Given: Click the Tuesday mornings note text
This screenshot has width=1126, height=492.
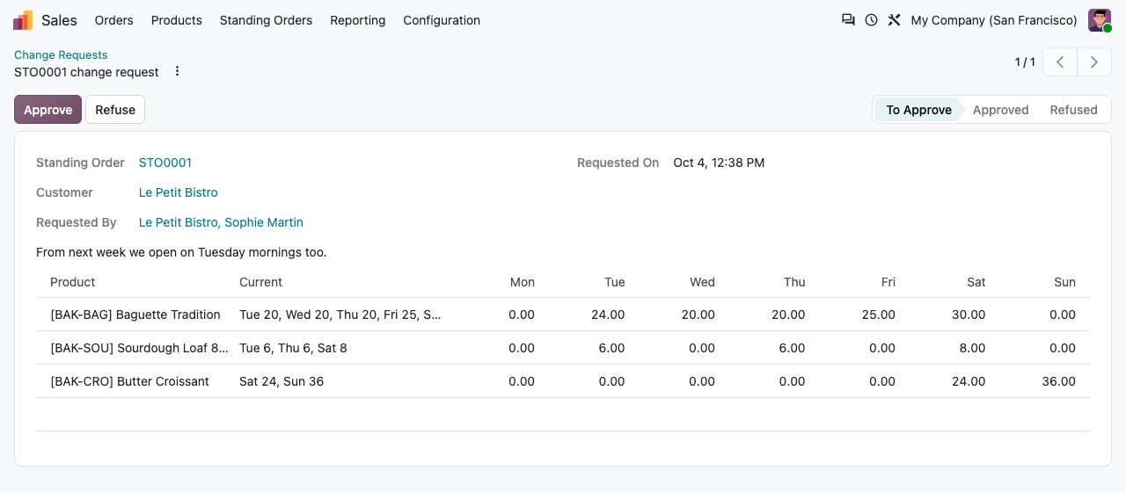Looking at the screenshot, I should (181, 252).
